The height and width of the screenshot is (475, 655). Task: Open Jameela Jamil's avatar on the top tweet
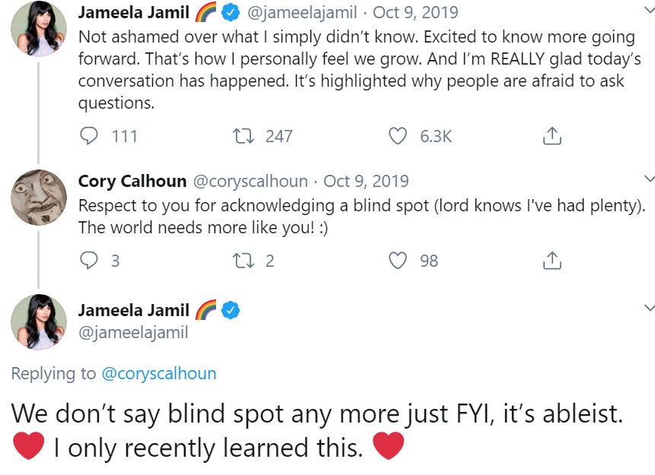tap(39, 28)
